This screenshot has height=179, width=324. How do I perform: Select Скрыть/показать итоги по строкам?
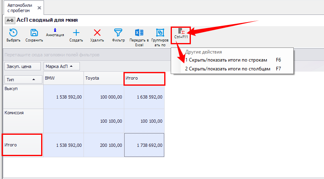click(x=226, y=60)
